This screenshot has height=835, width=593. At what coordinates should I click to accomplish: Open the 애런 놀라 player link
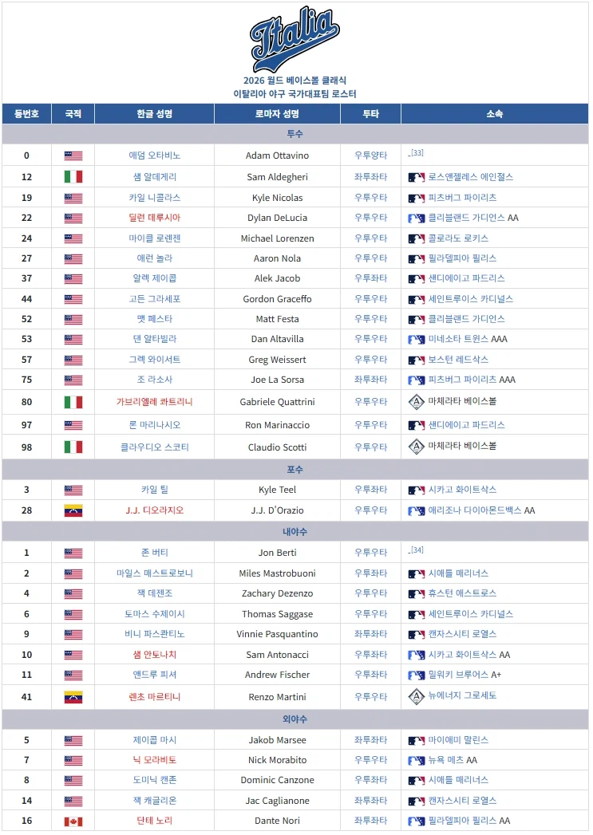(155, 258)
